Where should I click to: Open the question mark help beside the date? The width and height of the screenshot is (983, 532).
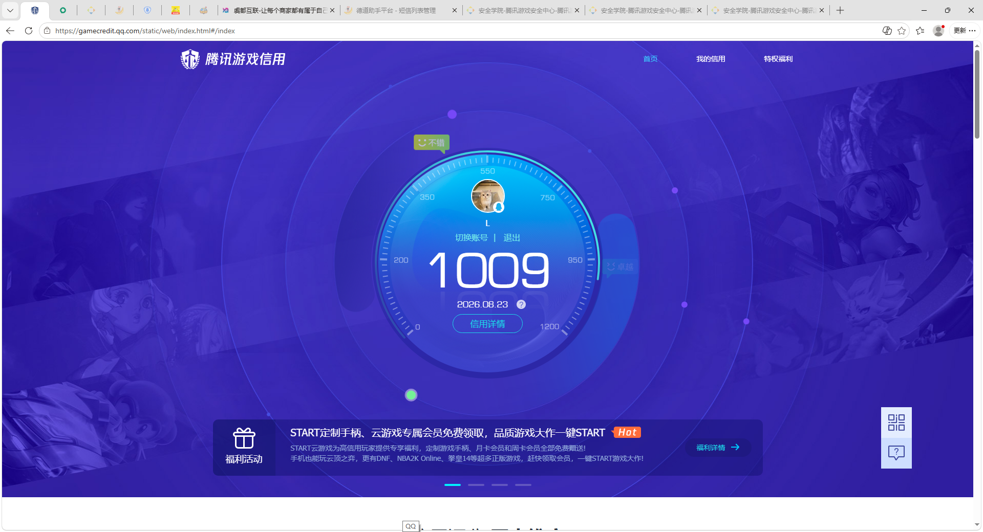tap(521, 304)
